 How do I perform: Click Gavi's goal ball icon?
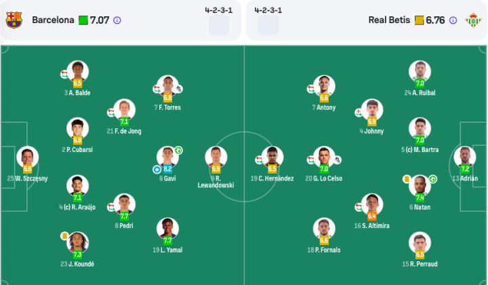tap(178, 151)
